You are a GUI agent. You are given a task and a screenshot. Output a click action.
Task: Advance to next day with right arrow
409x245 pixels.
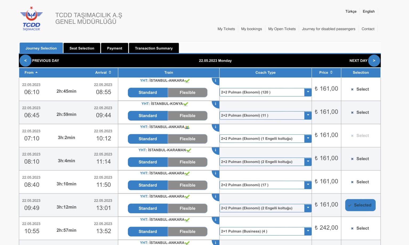[x=374, y=61]
